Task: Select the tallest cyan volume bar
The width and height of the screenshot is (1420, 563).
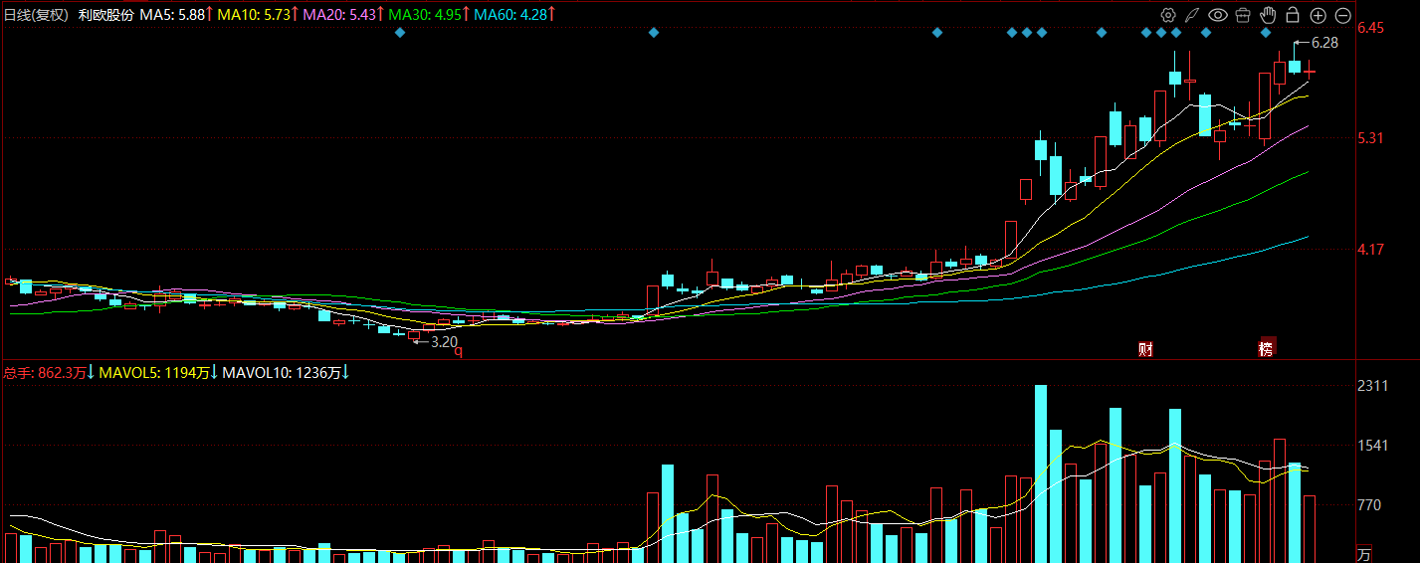Action: (x=1041, y=473)
